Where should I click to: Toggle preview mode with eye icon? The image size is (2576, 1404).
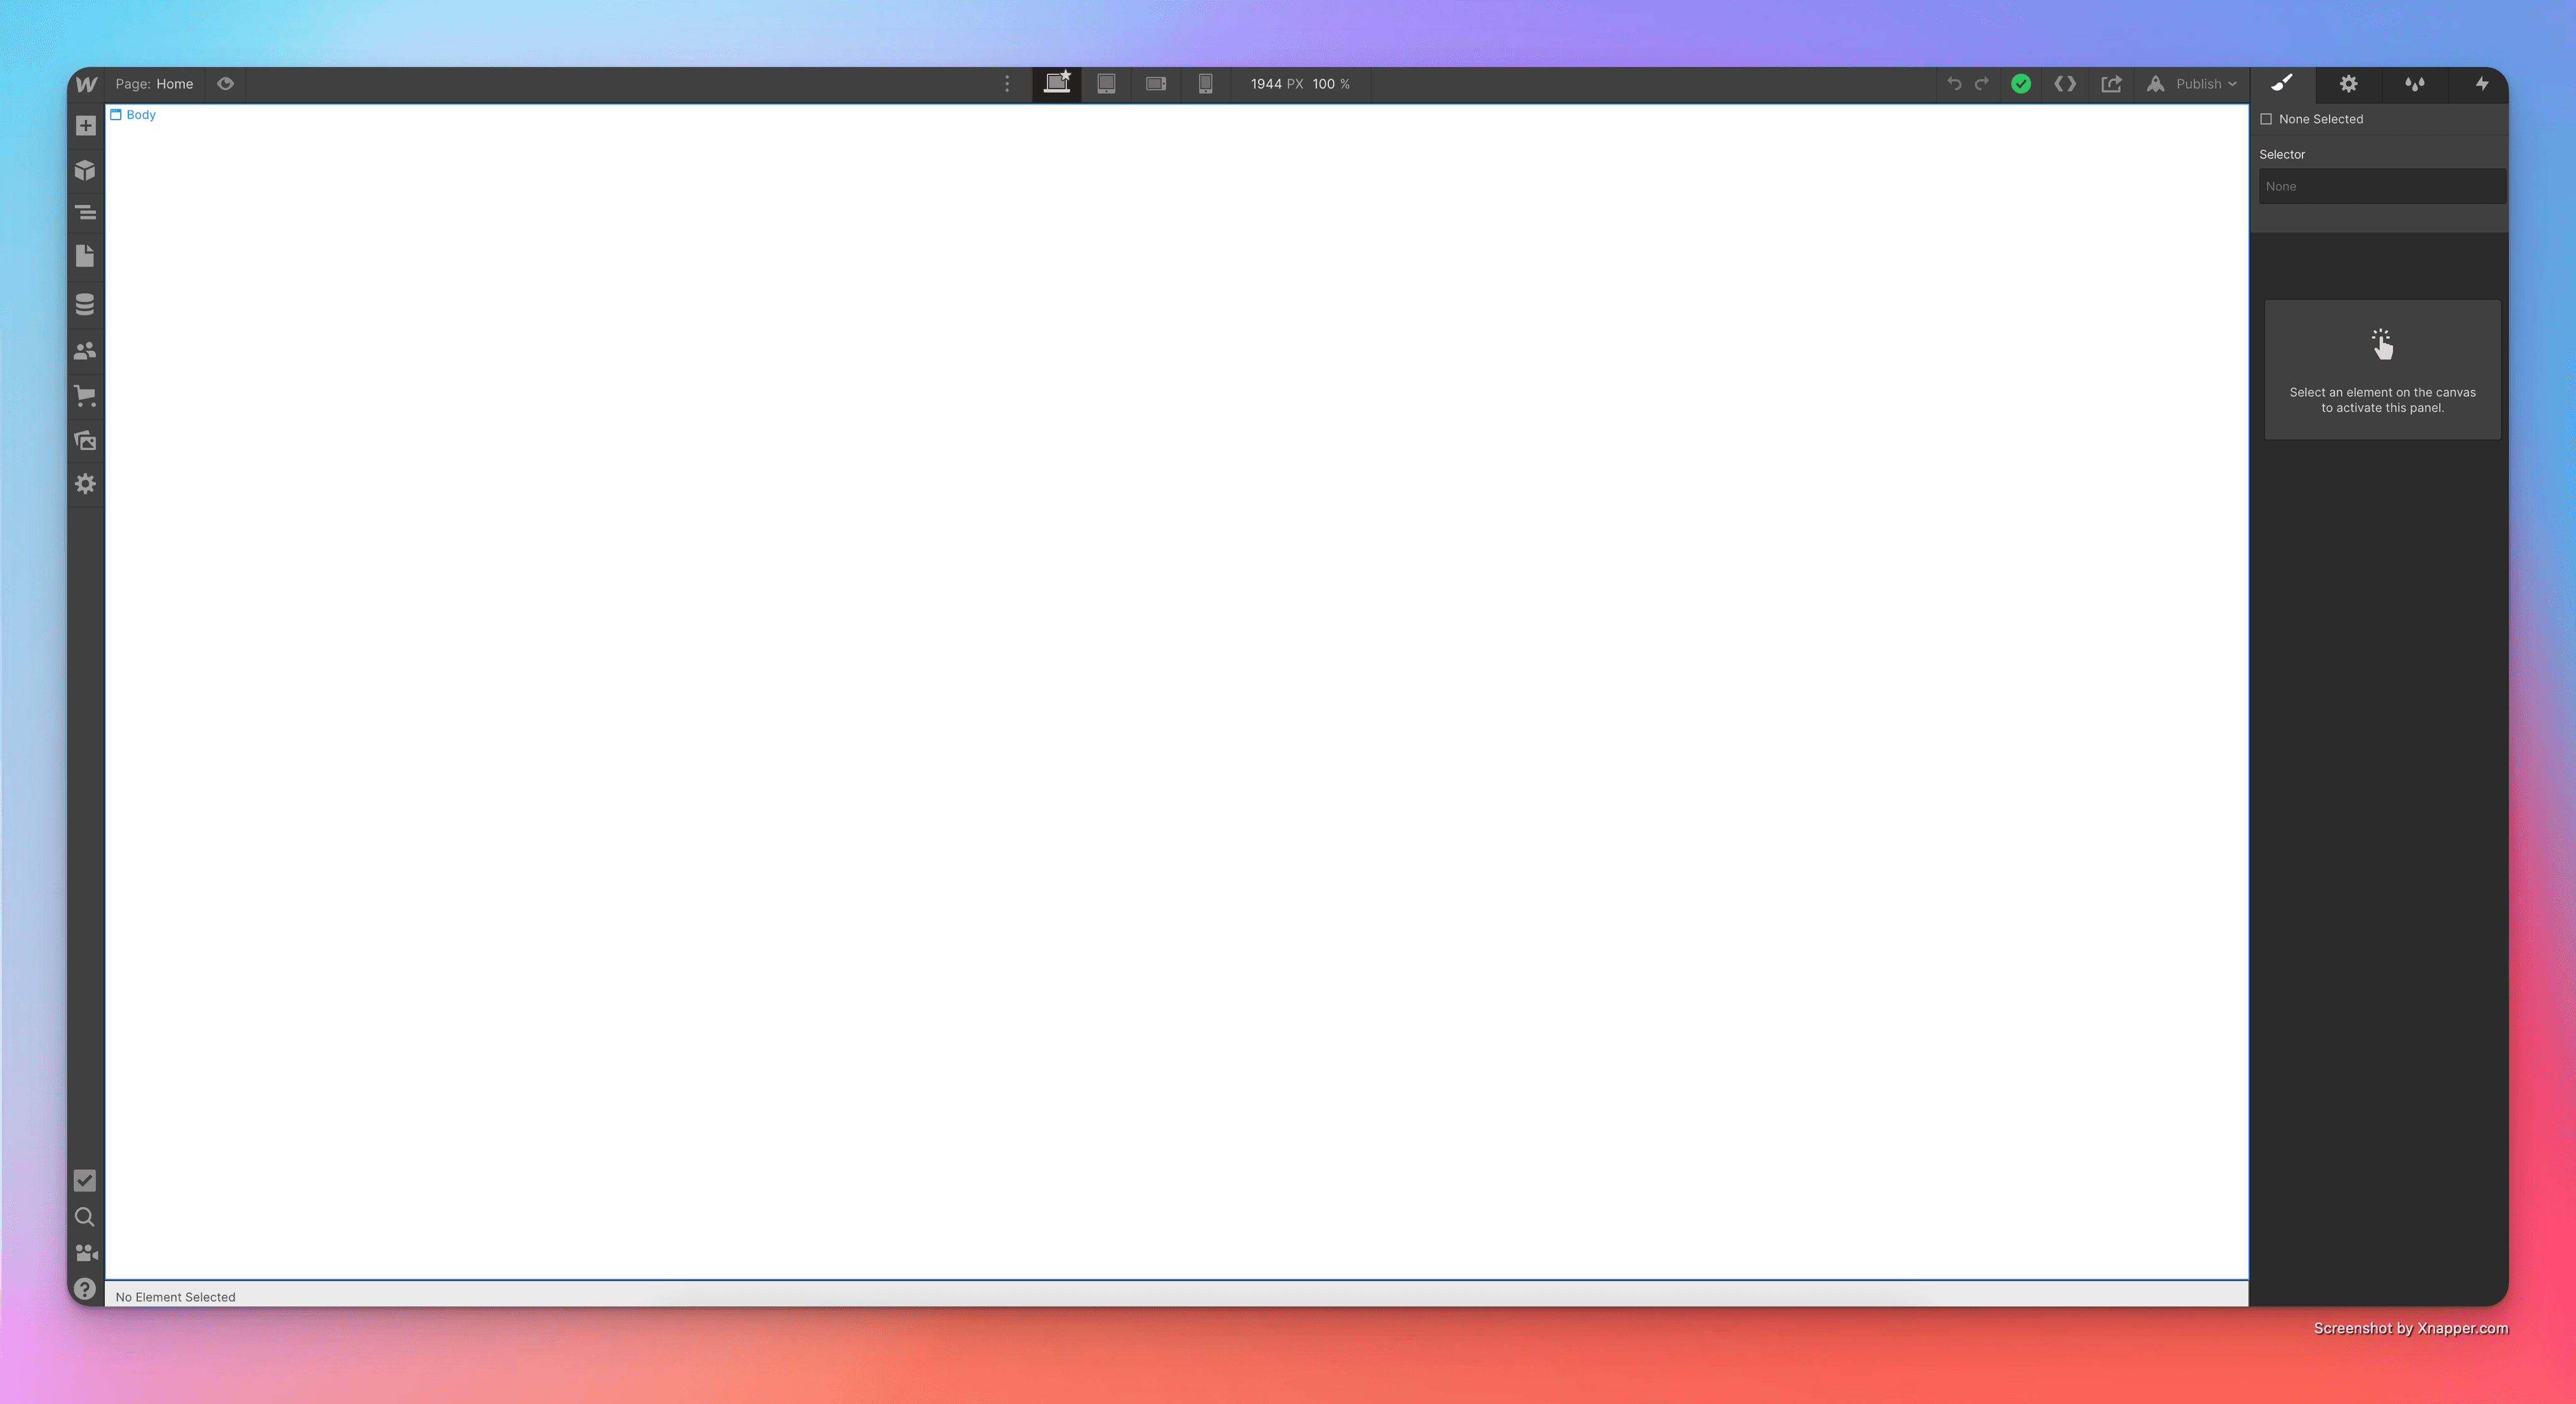pos(226,84)
